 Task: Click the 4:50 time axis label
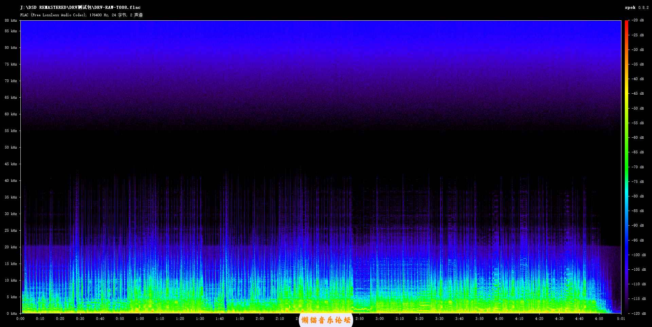[599, 319]
